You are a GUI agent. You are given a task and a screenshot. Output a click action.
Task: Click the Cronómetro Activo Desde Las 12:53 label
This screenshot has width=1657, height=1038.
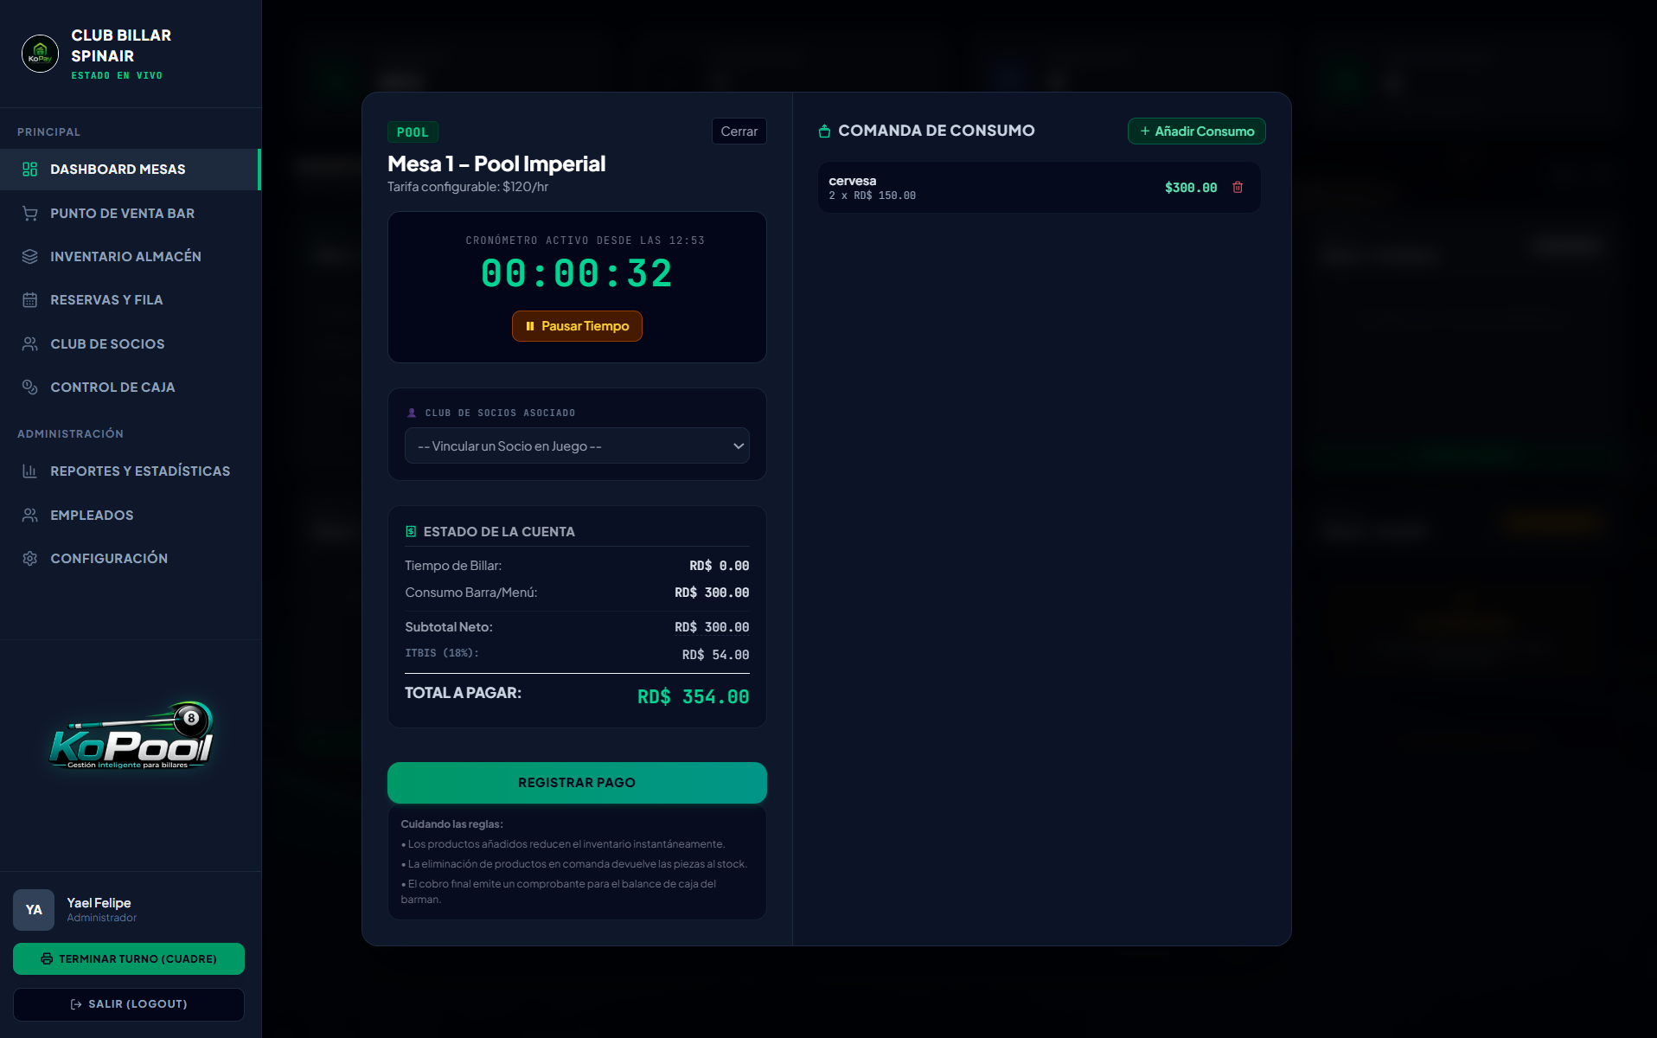[585, 240]
